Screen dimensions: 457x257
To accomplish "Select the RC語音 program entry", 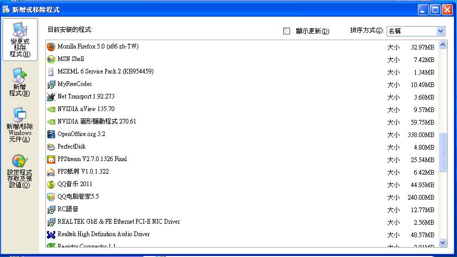I will coord(242,210).
